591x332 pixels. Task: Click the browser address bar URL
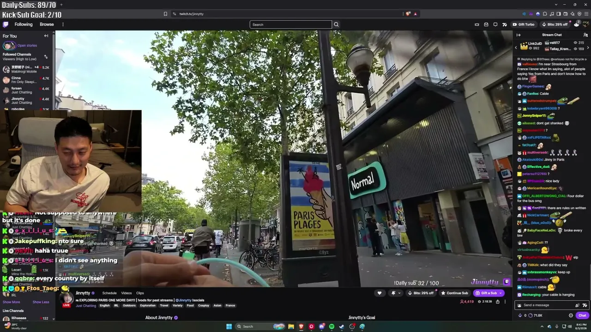(x=191, y=14)
